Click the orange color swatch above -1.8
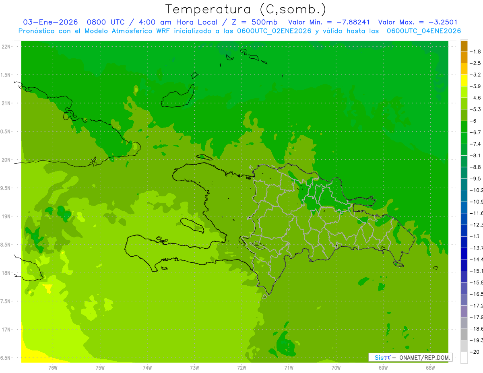The width and height of the screenshot is (483, 373). [464, 46]
